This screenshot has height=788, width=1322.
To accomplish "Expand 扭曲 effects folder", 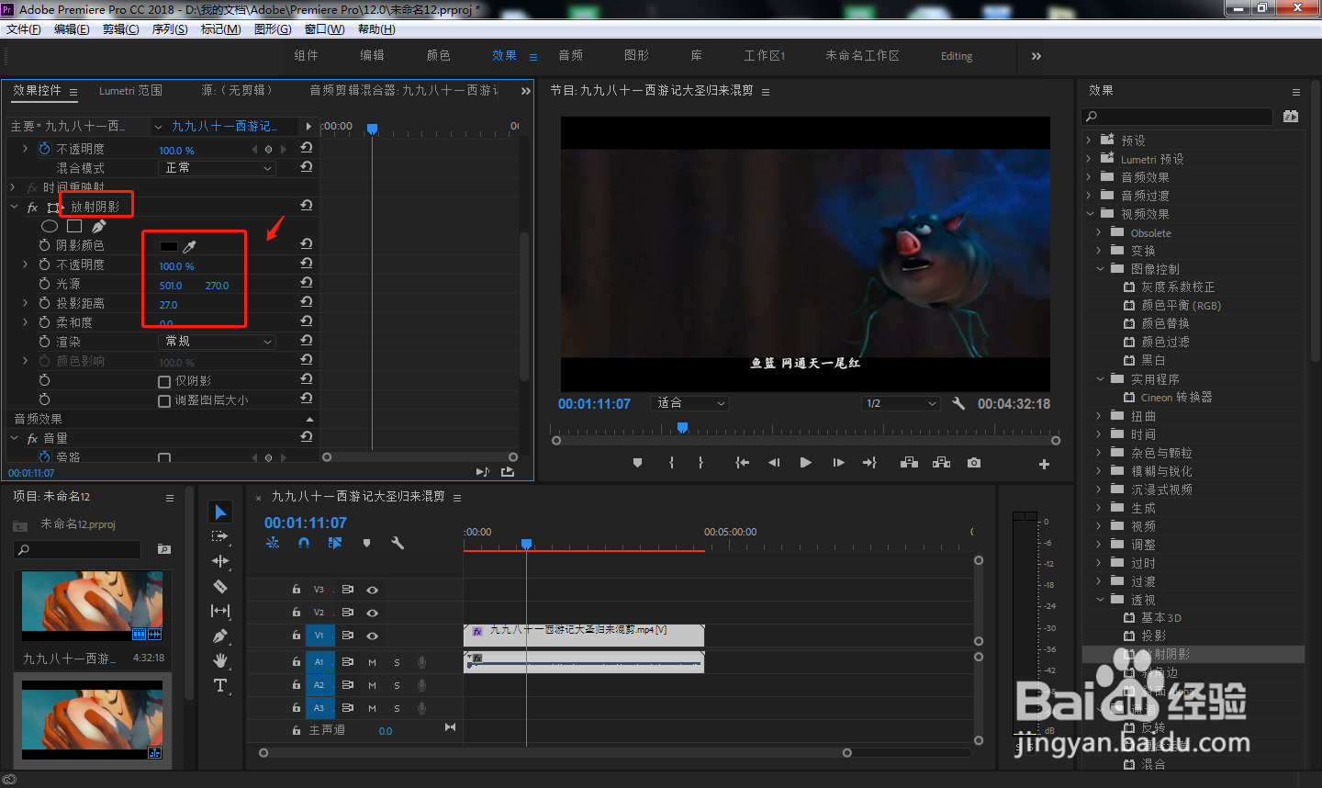I will pos(1099,416).
